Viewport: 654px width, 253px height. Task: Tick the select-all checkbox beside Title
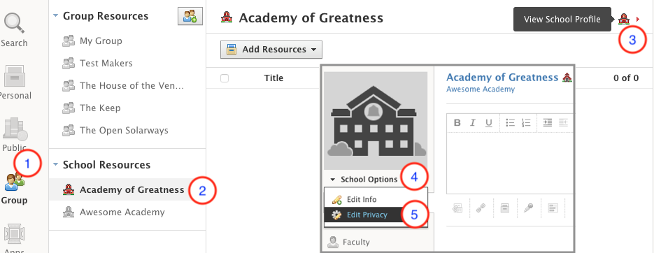point(225,78)
